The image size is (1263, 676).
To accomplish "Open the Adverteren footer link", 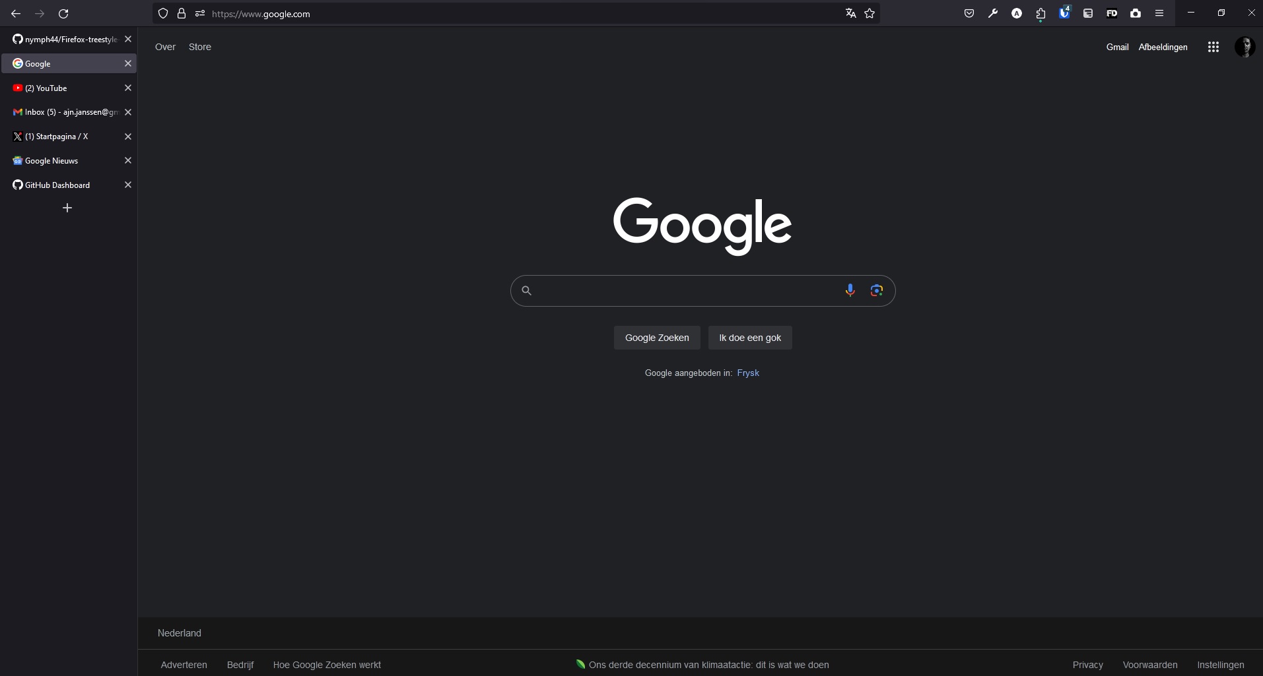I will coord(184,665).
